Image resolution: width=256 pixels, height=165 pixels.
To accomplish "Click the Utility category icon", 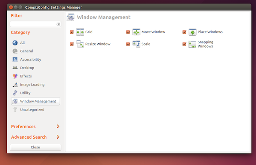I will point(15,93).
